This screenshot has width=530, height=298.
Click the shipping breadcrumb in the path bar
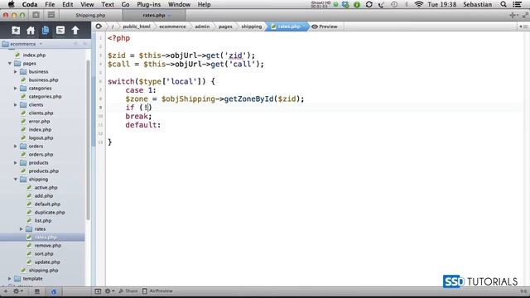click(252, 26)
